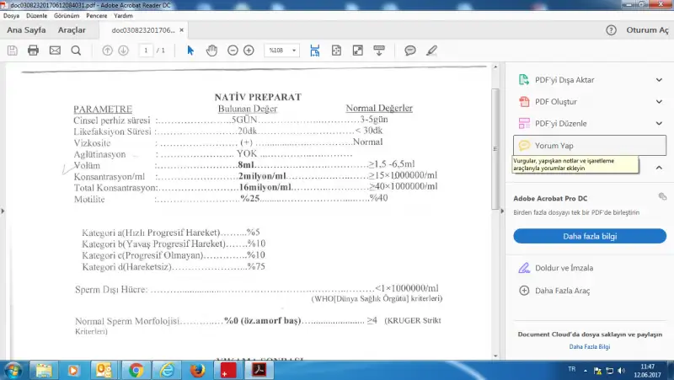
Task: Go to next page arrow
Action: coord(124,51)
